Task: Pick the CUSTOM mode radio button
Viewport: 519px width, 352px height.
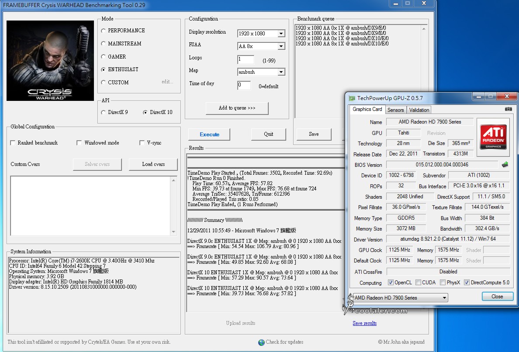Action: point(103,83)
